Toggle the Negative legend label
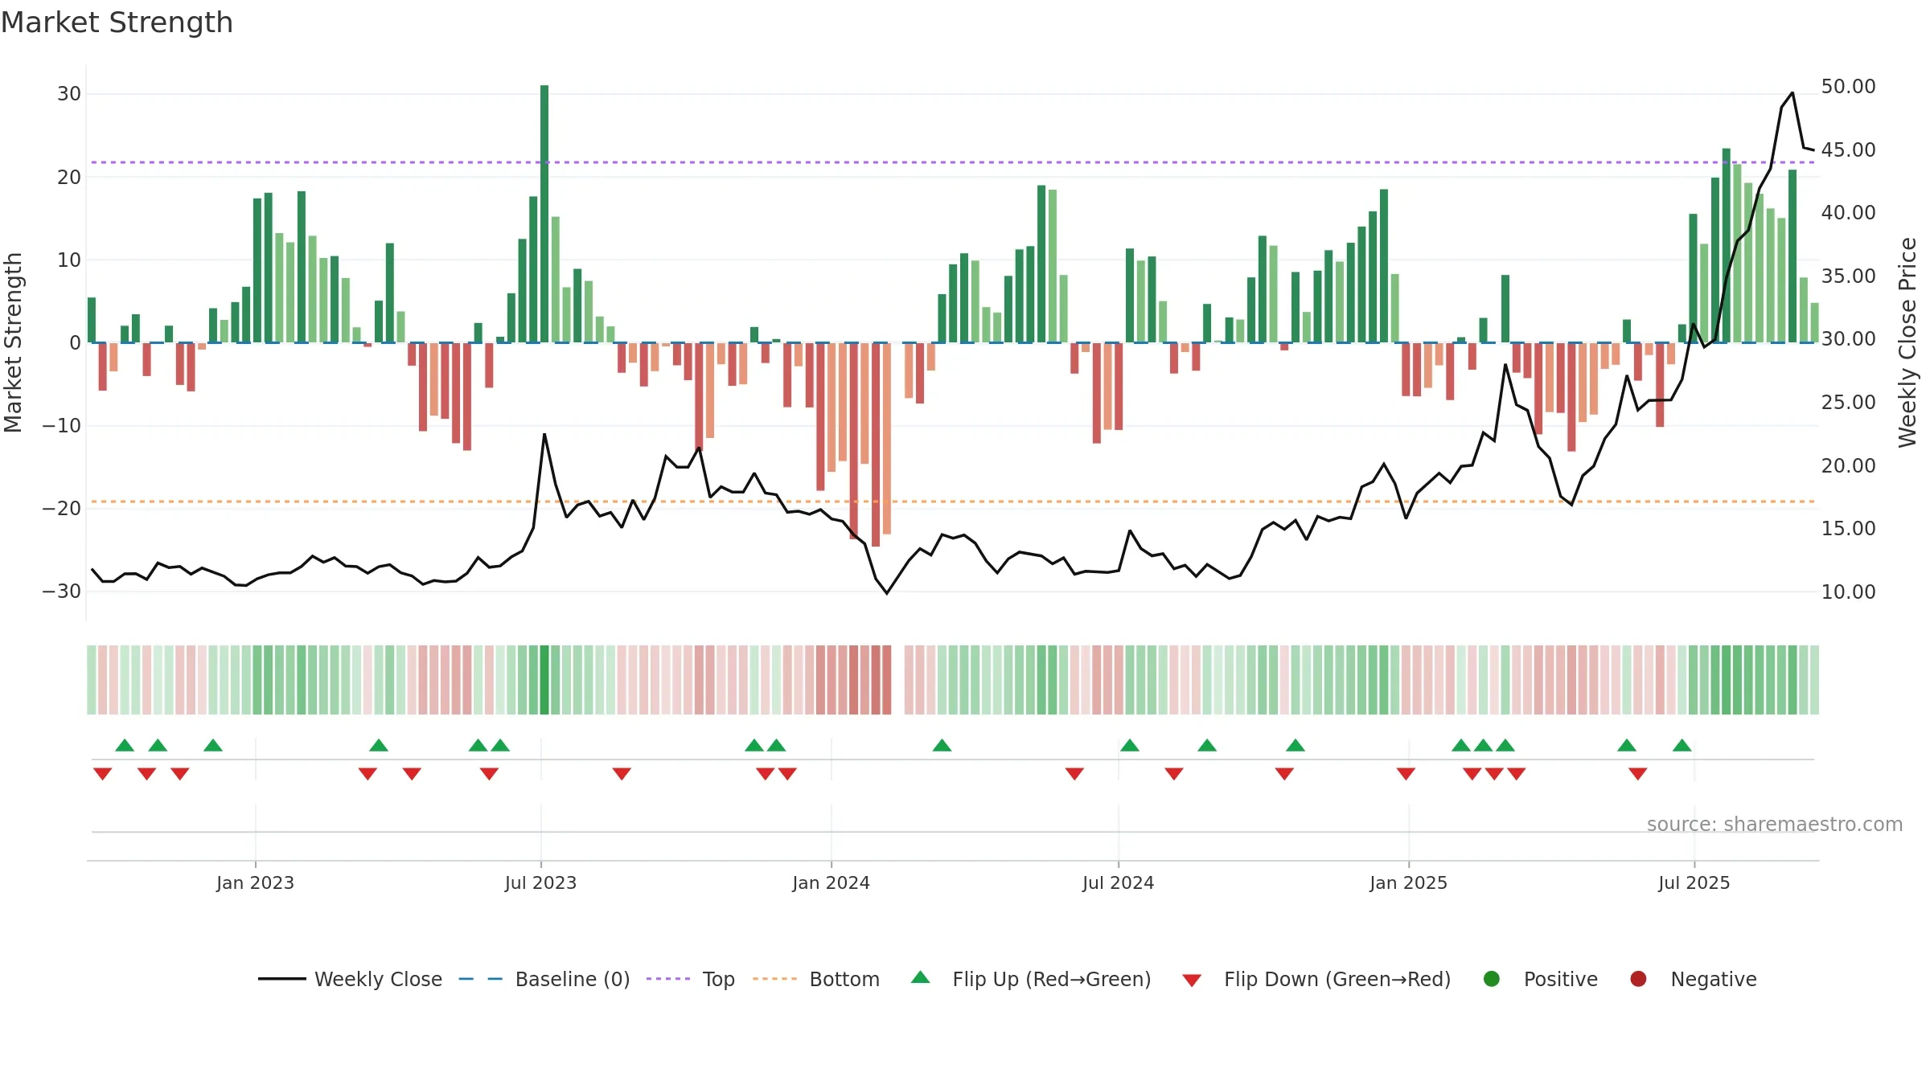1930x1085 pixels. pos(1714,979)
